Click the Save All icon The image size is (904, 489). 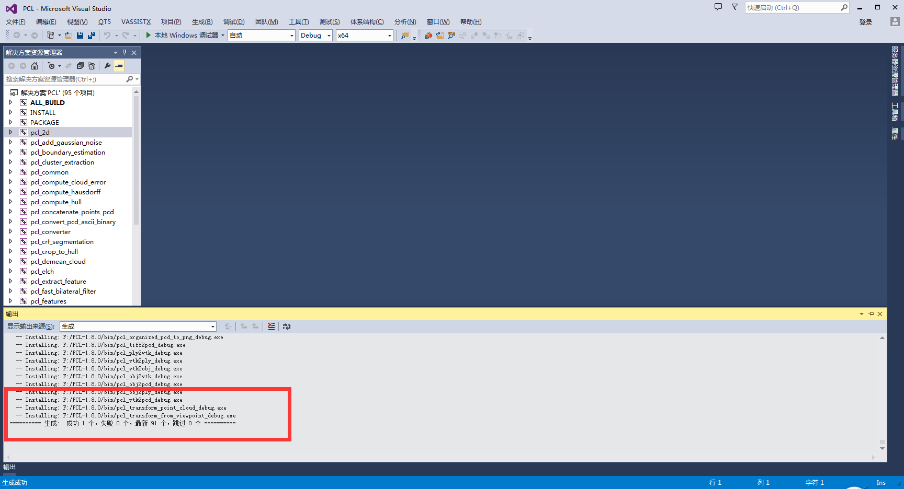pos(92,36)
